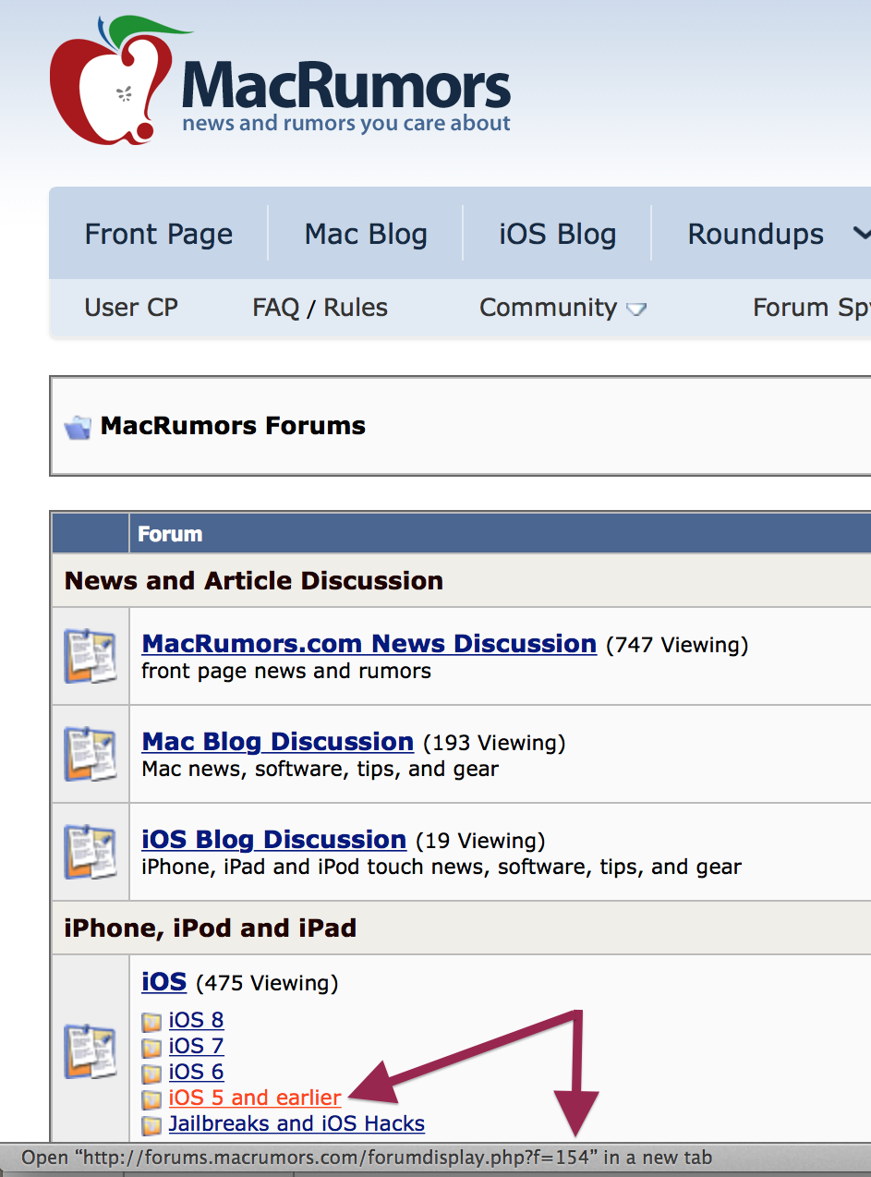This screenshot has width=871, height=1177.
Task: Open FAQ / Rules page
Action: tap(321, 308)
